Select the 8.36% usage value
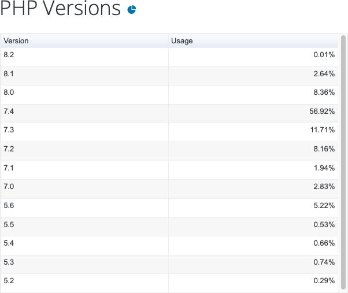 coord(324,92)
